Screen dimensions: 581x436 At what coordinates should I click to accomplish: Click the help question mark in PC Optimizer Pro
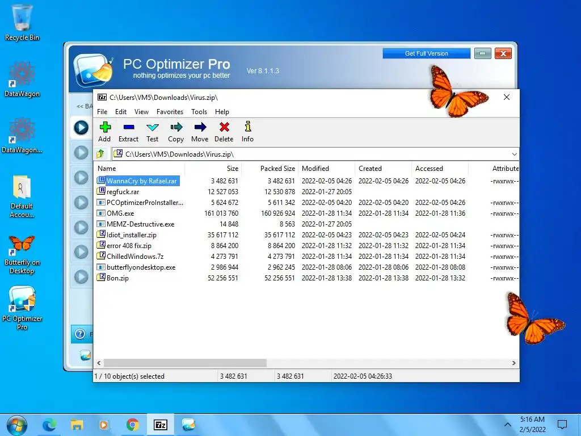(79, 334)
